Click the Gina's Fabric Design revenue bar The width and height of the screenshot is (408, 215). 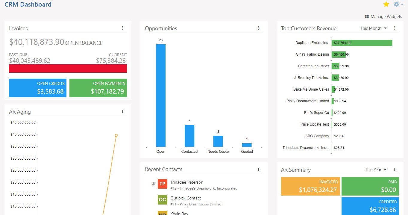click(339, 54)
